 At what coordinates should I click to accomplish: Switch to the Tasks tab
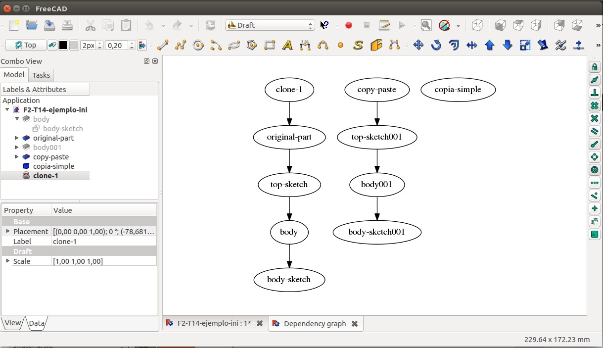tap(41, 75)
